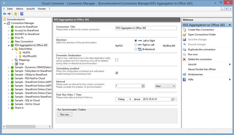Click the Connection Title text field
The height and width of the screenshot is (135, 234).
pyautogui.click(x=146, y=28)
